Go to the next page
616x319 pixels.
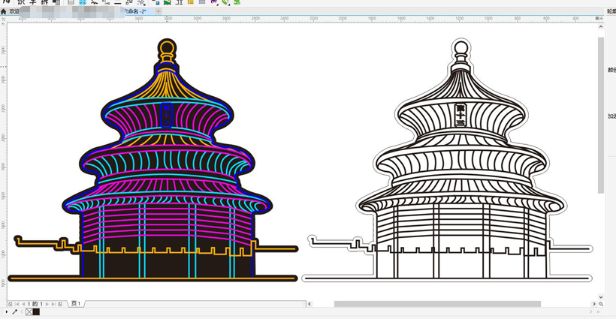click(47, 304)
